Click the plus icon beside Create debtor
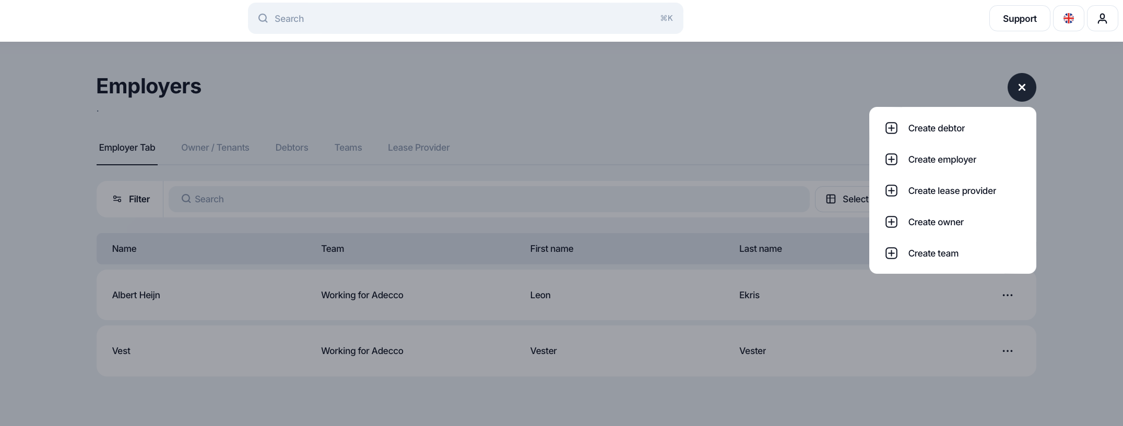 (891, 128)
